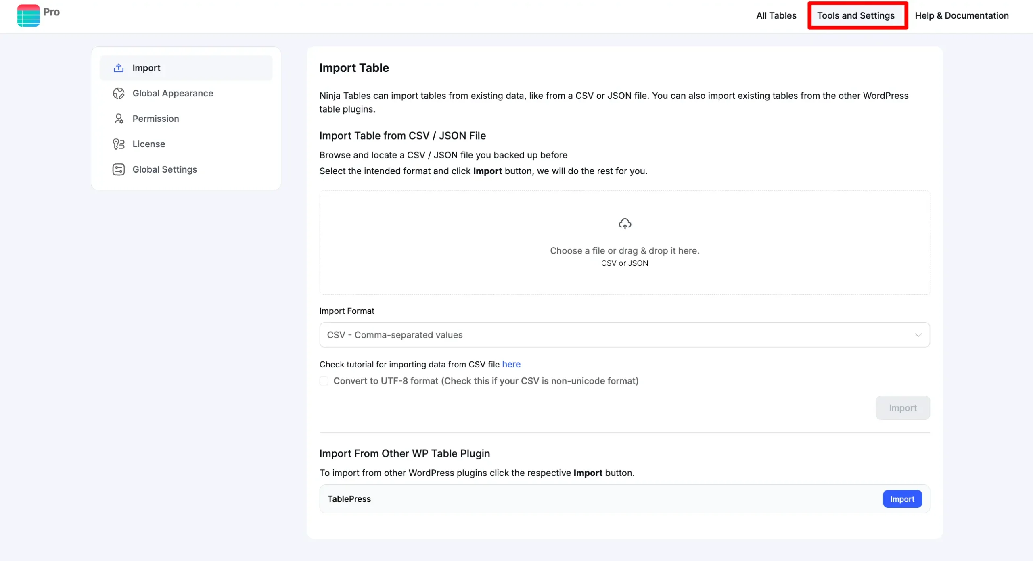The width and height of the screenshot is (1033, 561).
Task: Open the Global Settings section
Action: point(186,169)
